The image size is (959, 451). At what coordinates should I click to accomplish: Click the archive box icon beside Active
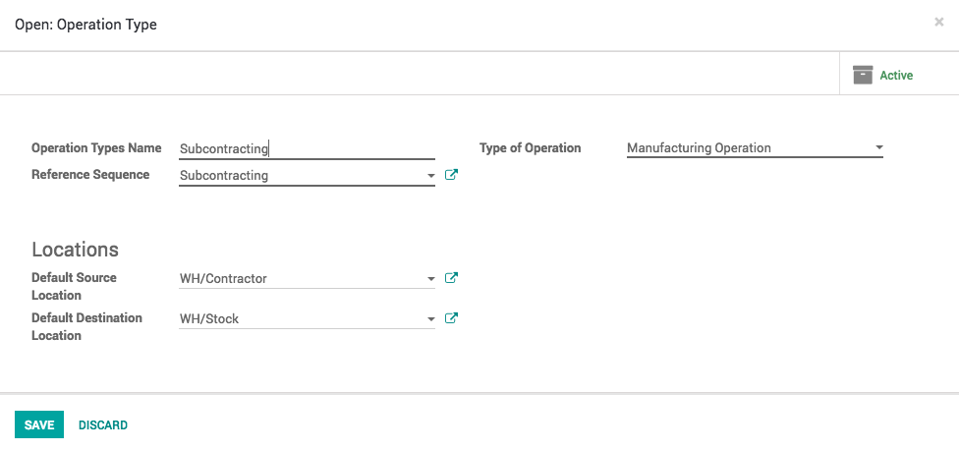click(863, 75)
